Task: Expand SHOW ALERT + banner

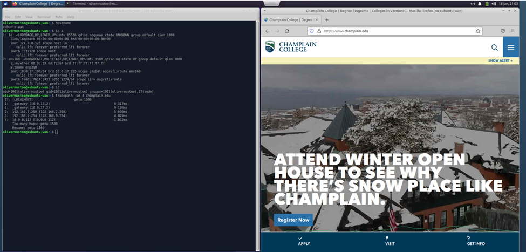Action: click(x=500, y=61)
